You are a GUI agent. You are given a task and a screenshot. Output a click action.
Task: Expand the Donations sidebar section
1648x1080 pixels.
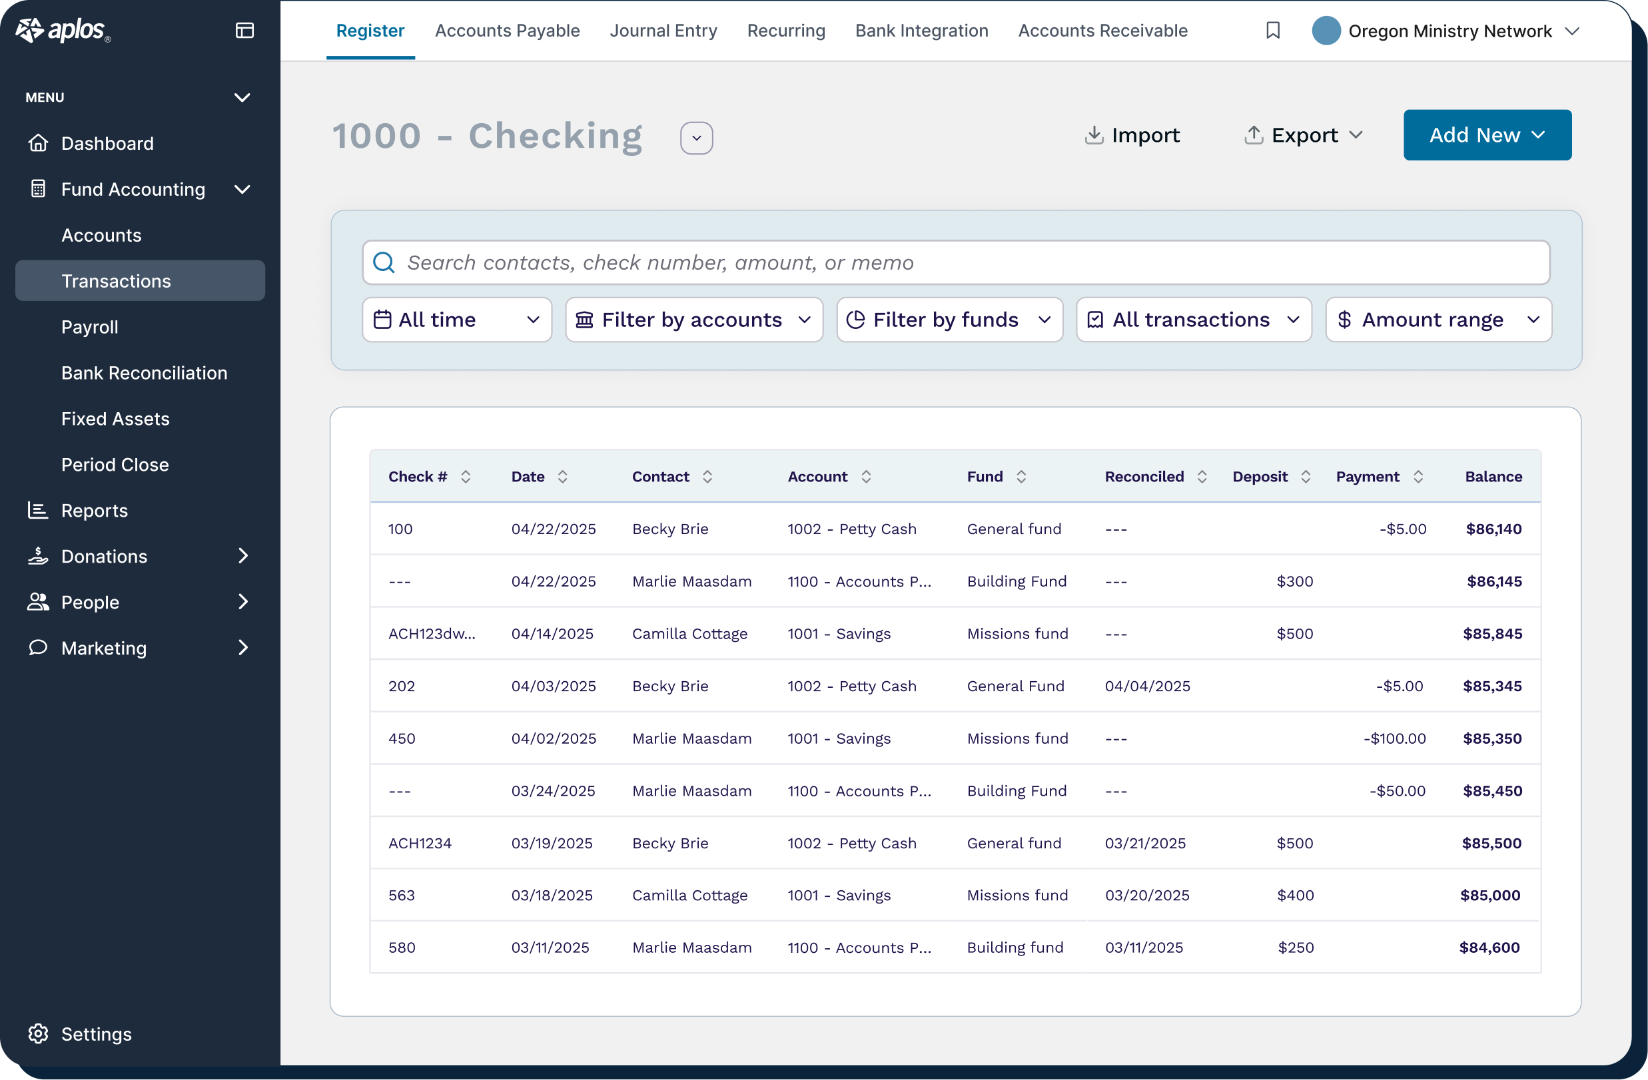[243, 556]
